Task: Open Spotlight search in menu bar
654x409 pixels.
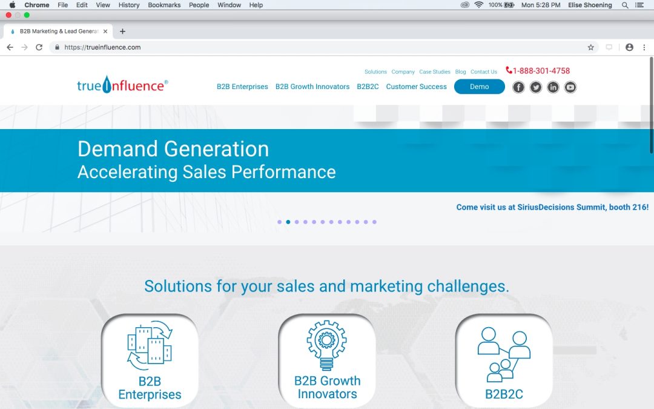Action: (x=625, y=5)
